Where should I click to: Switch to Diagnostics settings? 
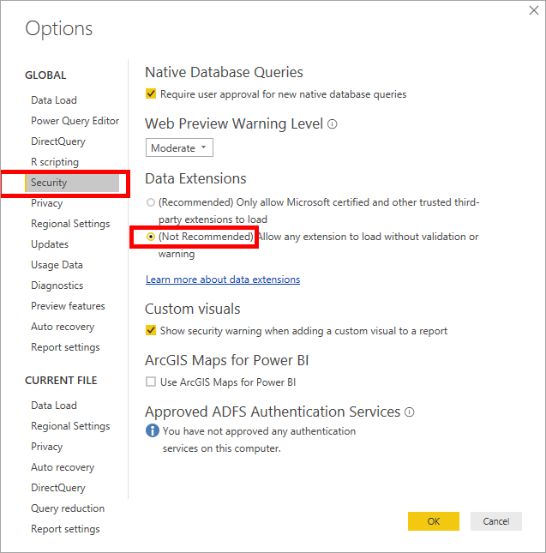pyautogui.click(x=57, y=286)
